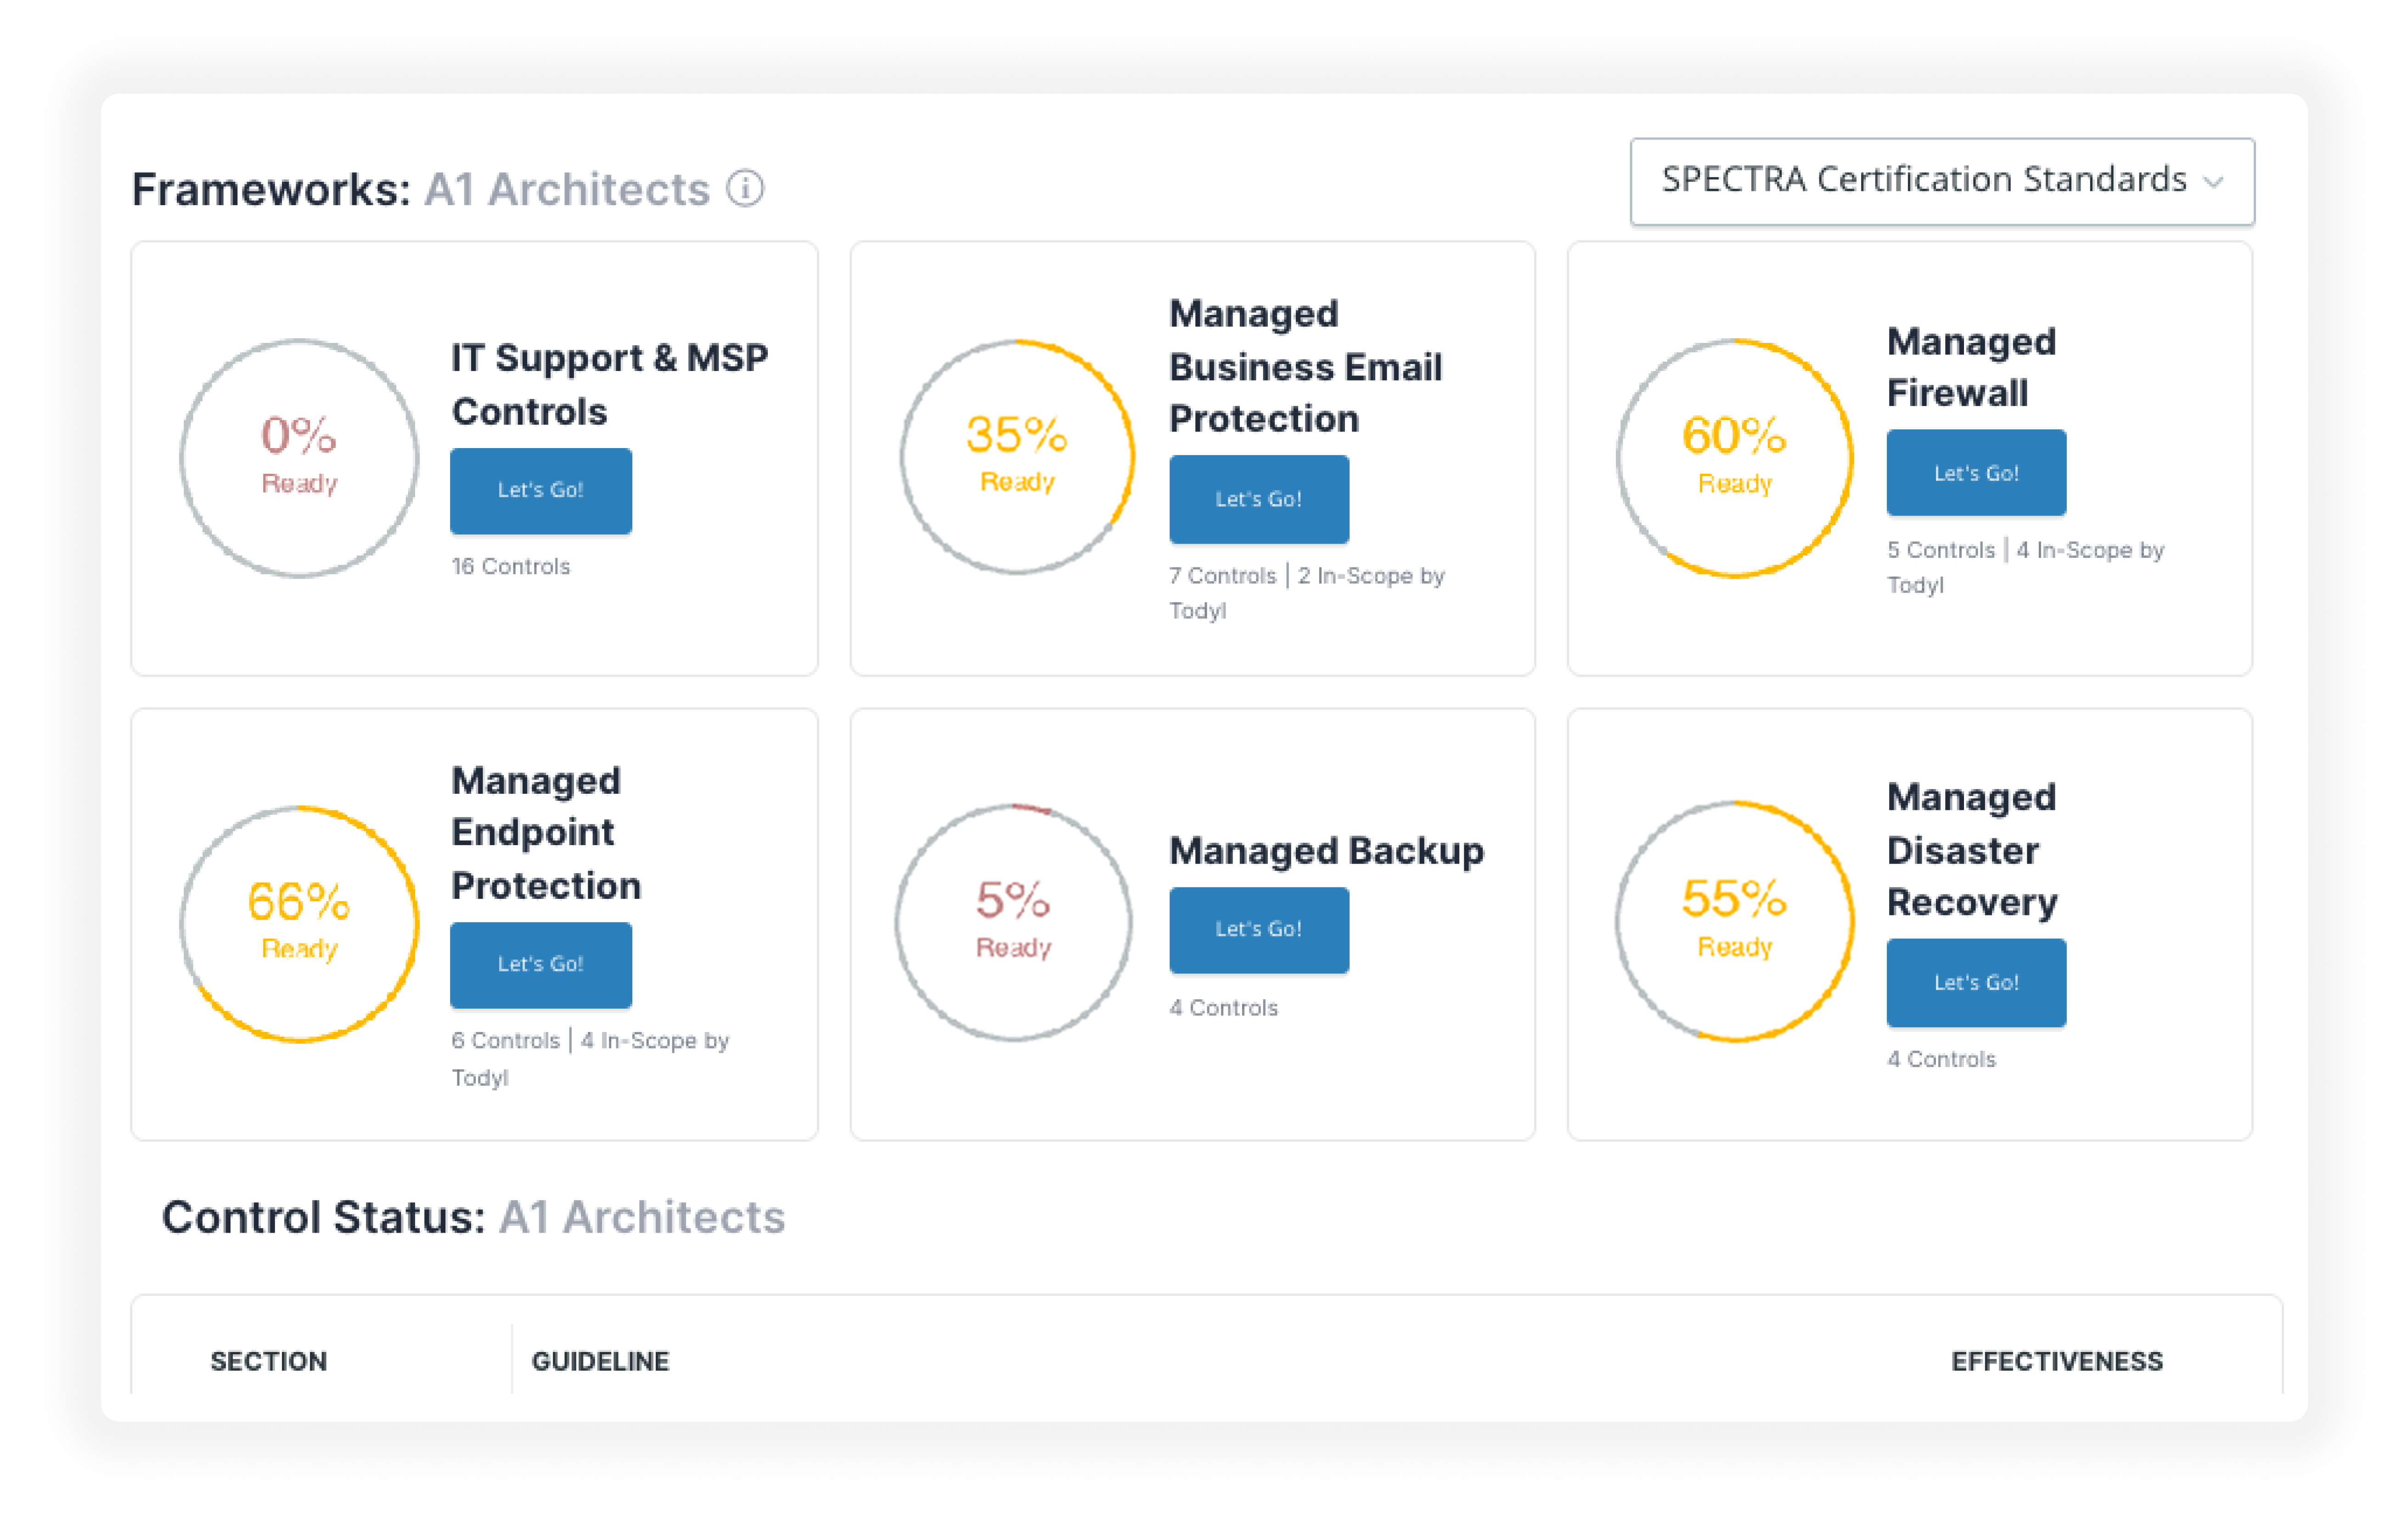Click the 16 Controls text
This screenshot has width=2408, height=1515.
[x=511, y=566]
